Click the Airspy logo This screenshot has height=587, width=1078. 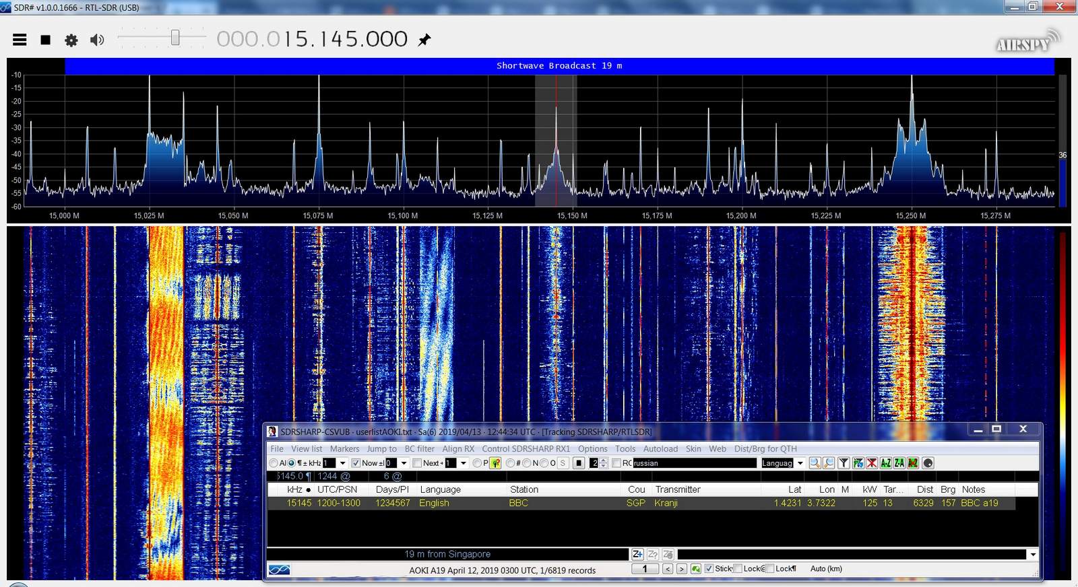[1027, 41]
